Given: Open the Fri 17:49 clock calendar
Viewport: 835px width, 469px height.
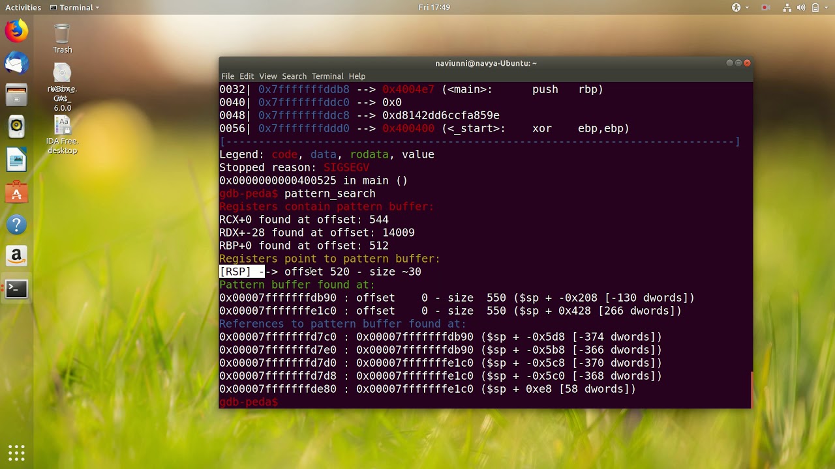Looking at the screenshot, I should tap(434, 7).
